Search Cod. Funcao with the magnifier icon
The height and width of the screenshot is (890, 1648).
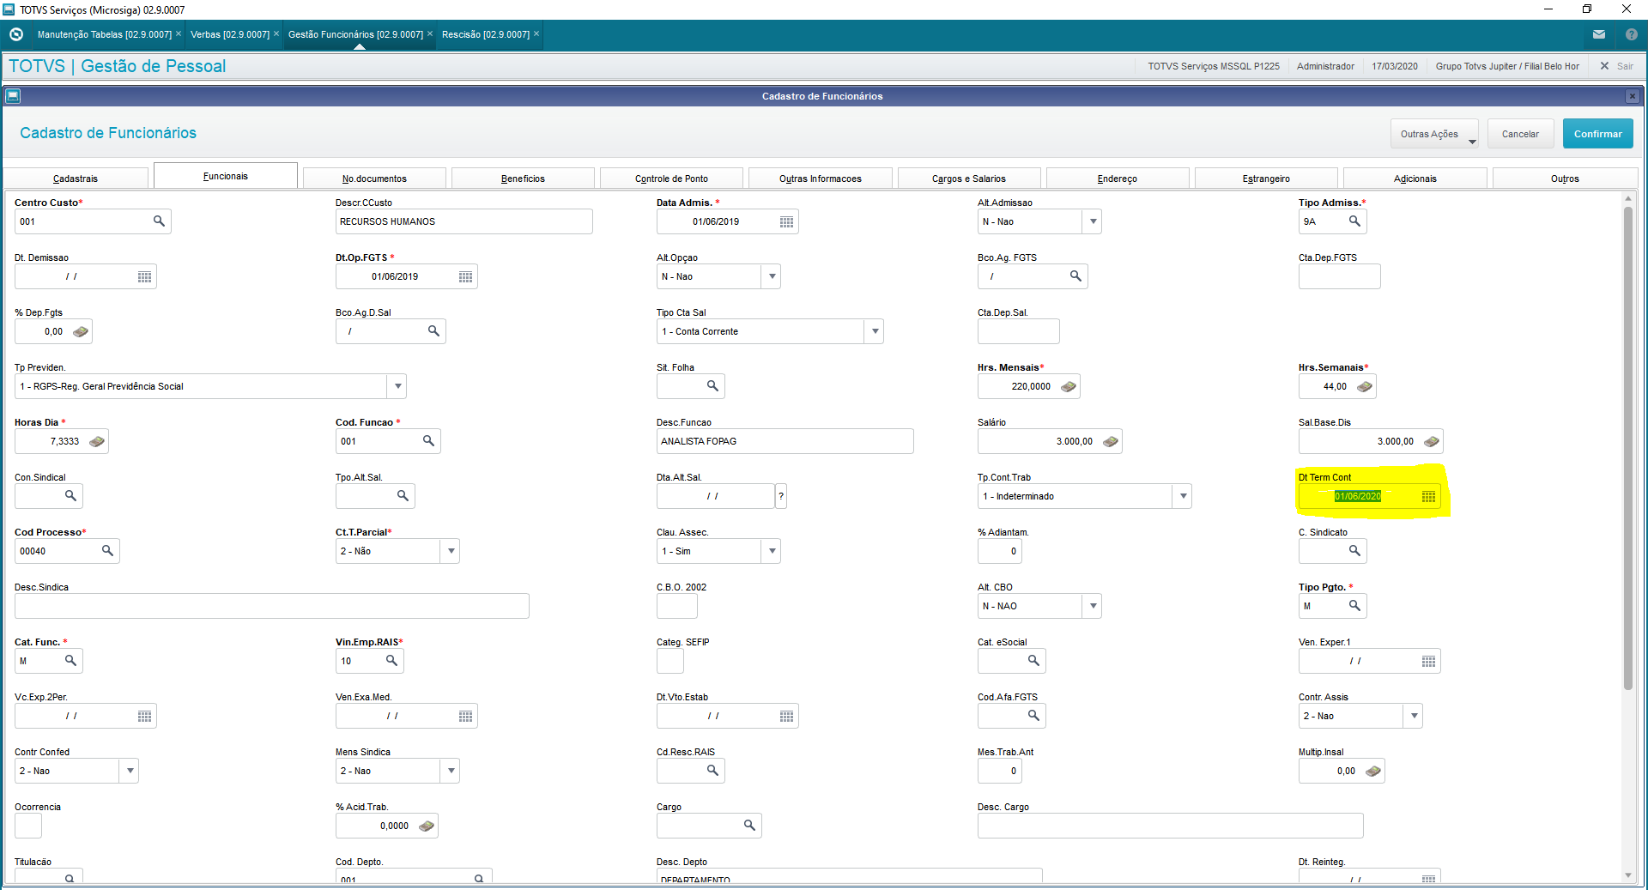click(428, 441)
